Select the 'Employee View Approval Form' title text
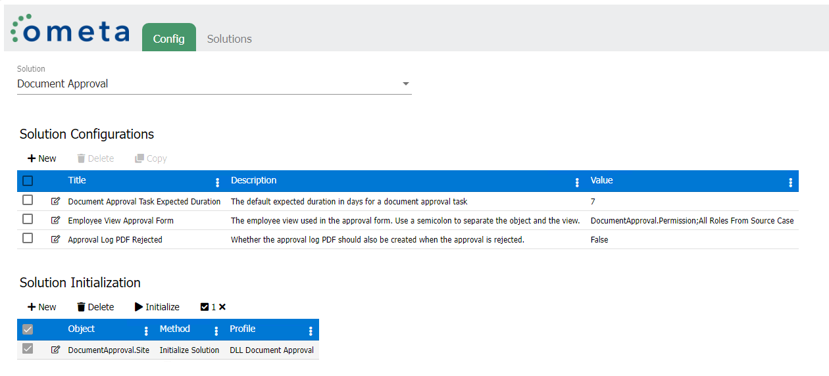The image size is (829, 376). (120, 220)
